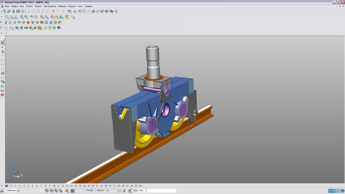Toggle level 64 visibility

pyautogui.click(x=140, y=186)
